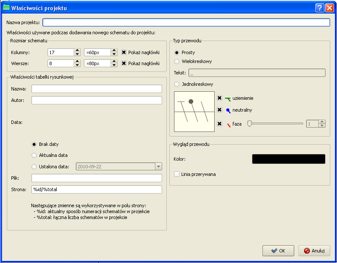Select the Wielokreskowy radio button
337x263 pixels.
coord(177,61)
